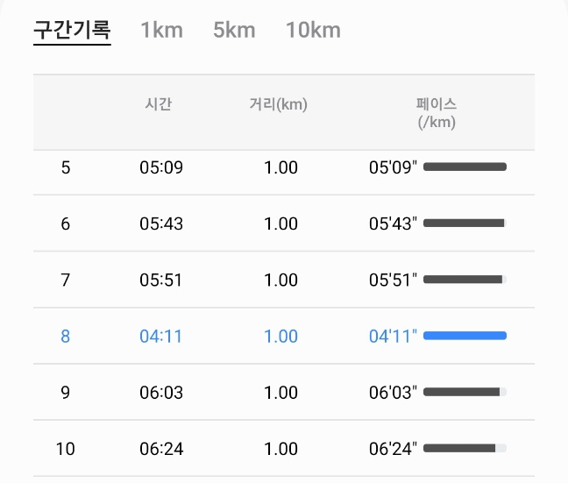Click the pace bar for lap 6

pyautogui.click(x=465, y=224)
